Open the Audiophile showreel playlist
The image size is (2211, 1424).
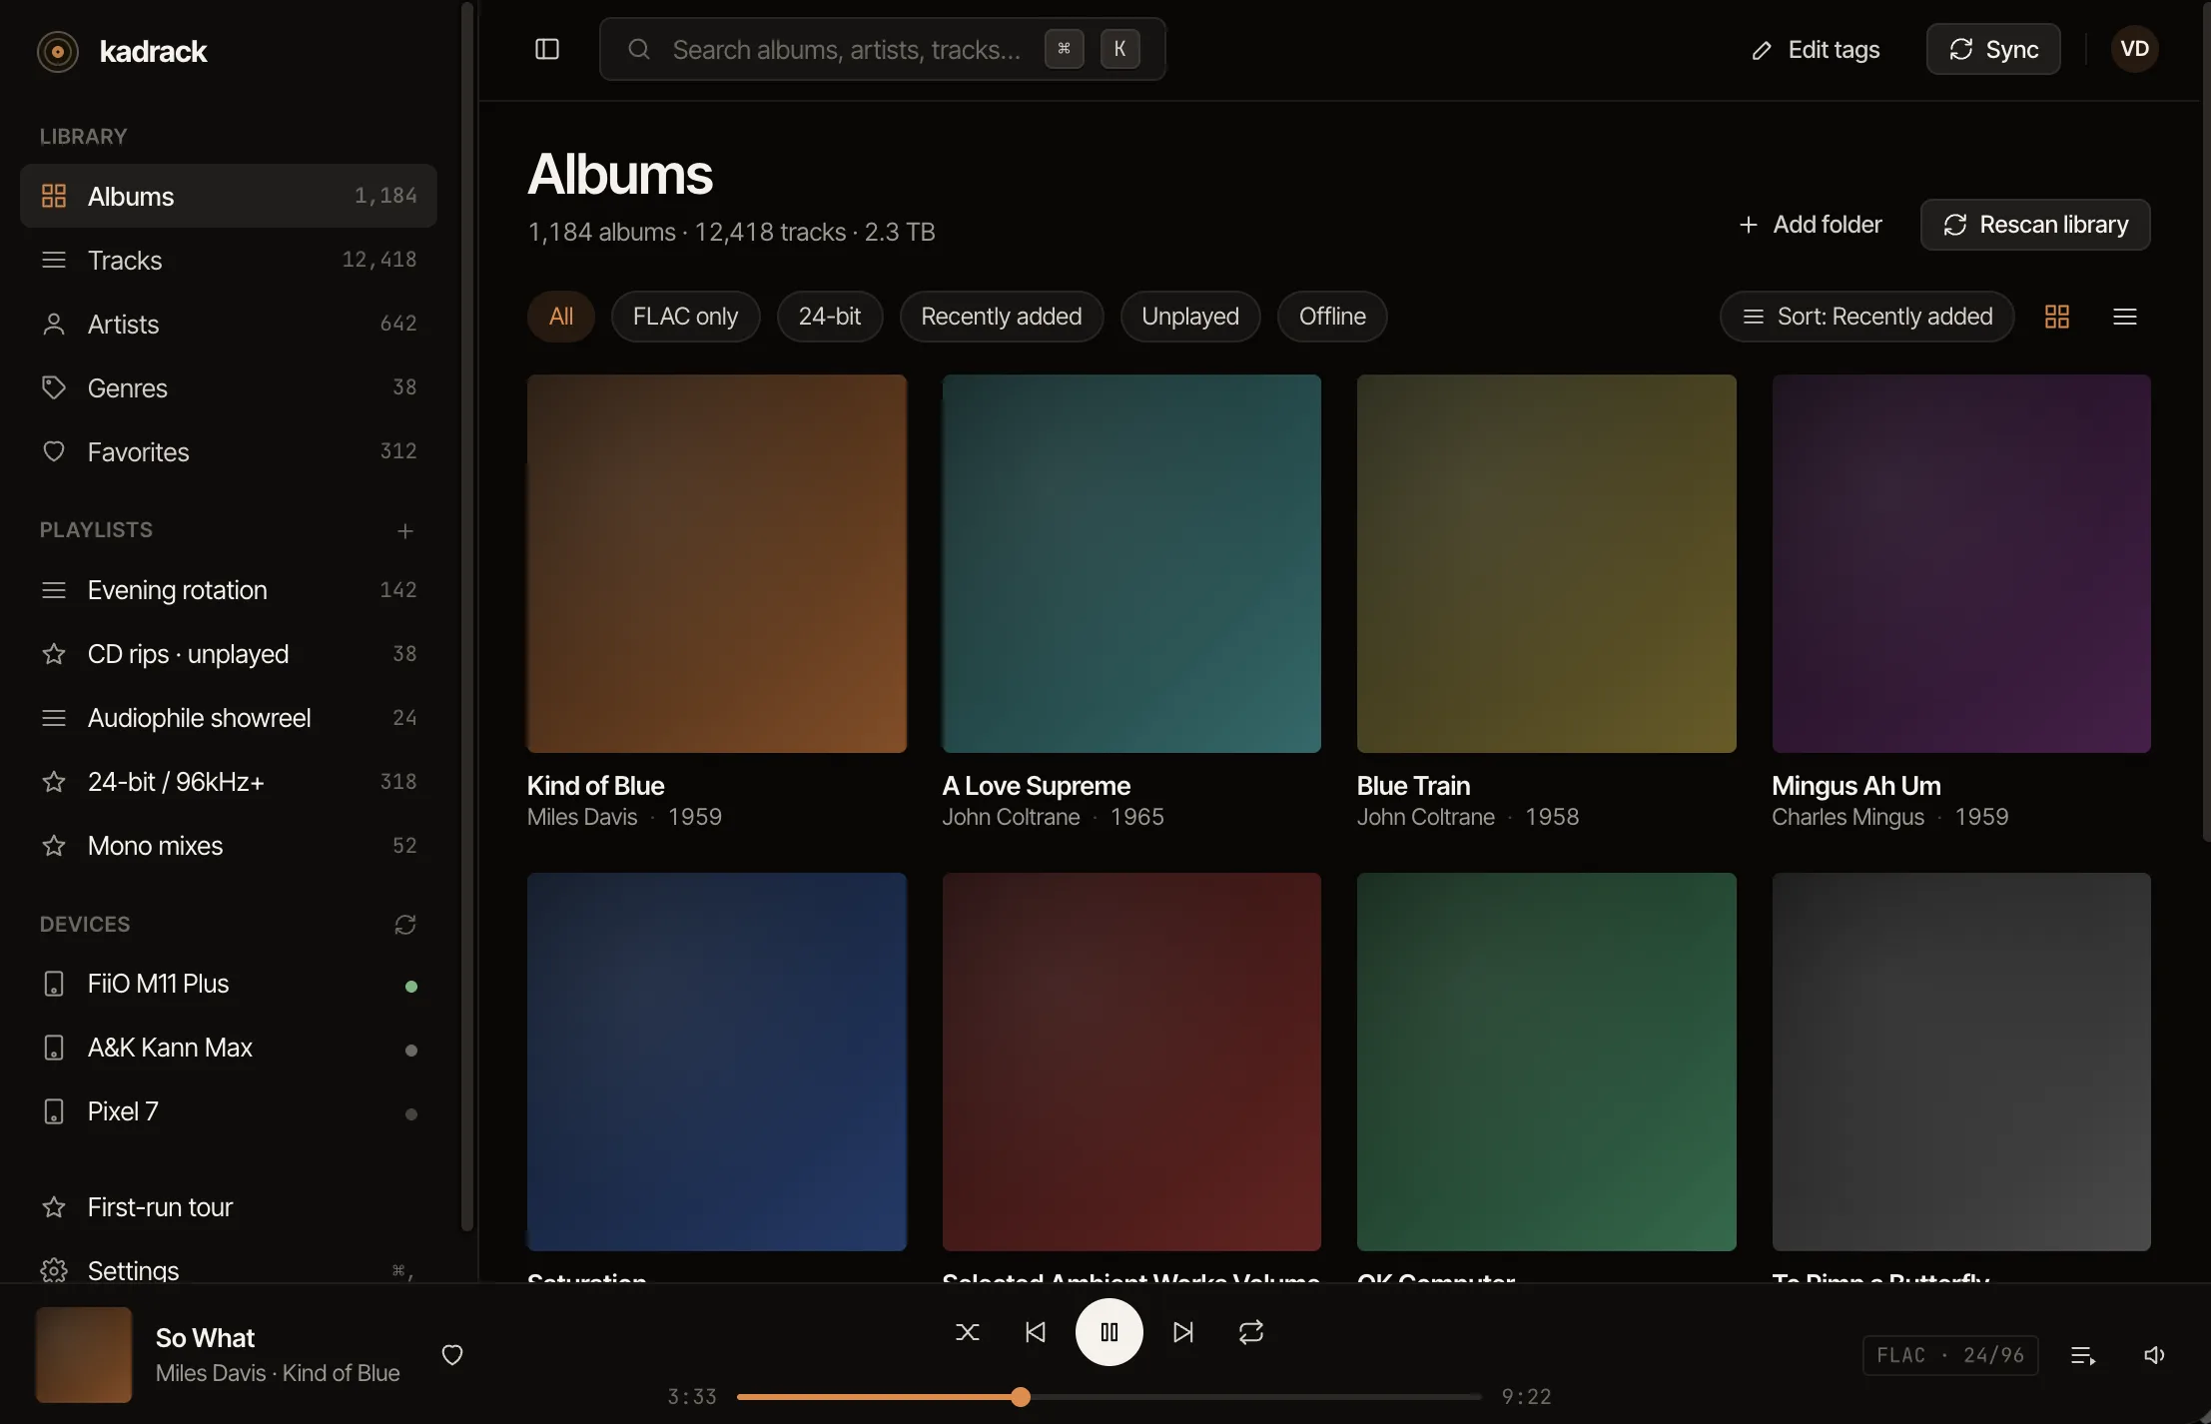coord(229,717)
